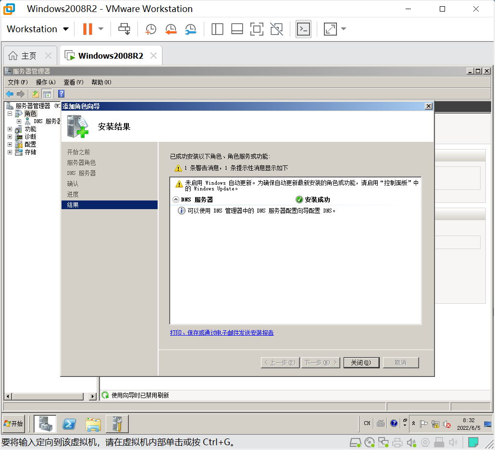Show hidden tray icons arrow
Screen dimensions: 495x450
[x=413, y=423]
